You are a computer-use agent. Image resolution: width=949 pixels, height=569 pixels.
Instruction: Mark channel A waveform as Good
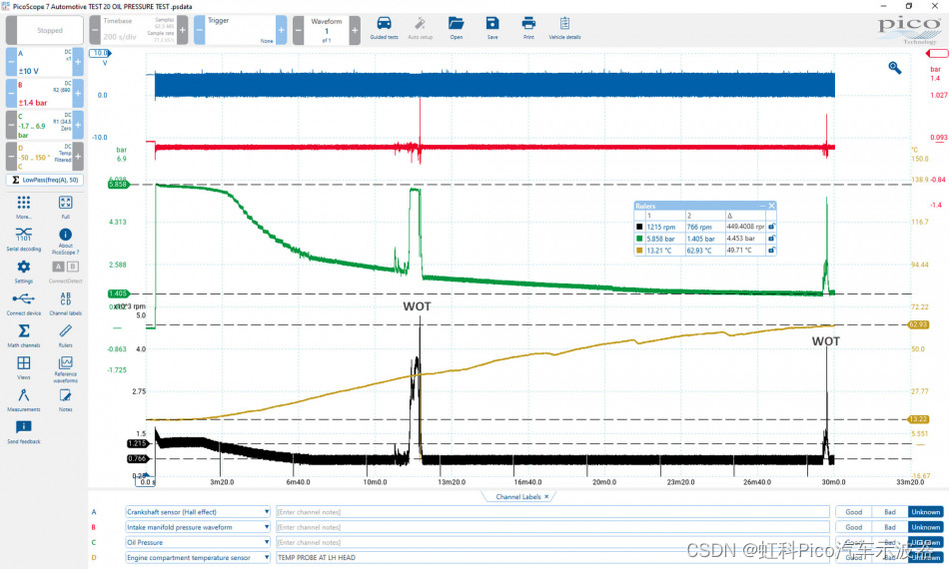(x=854, y=512)
